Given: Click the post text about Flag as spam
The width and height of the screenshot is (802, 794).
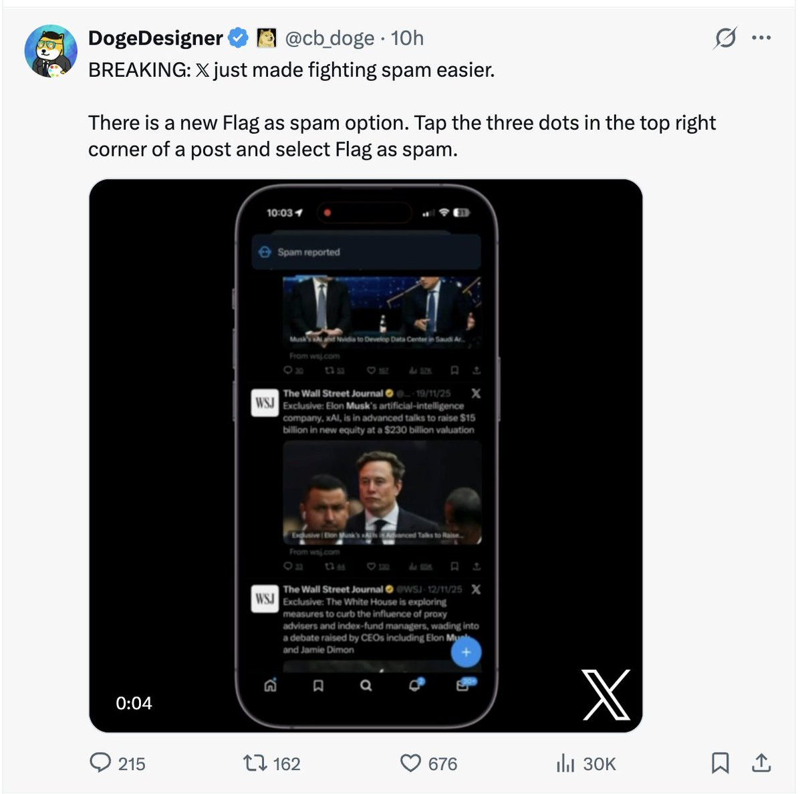Looking at the screenshot, I should pos(401,136).
